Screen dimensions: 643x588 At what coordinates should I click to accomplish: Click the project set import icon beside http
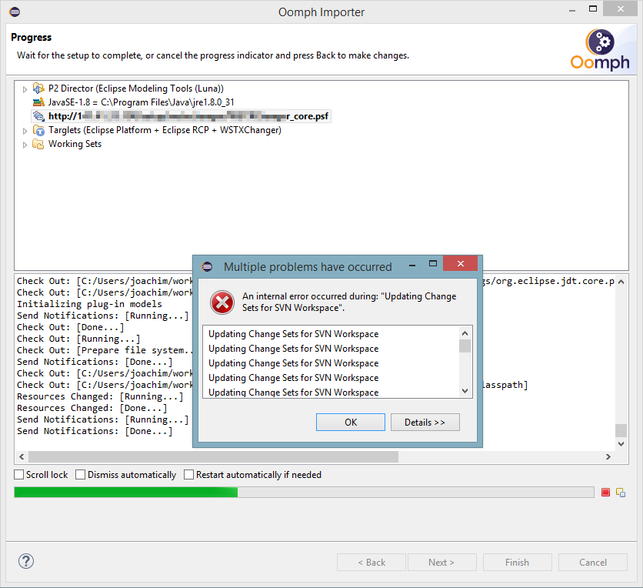tap(38, 116)
